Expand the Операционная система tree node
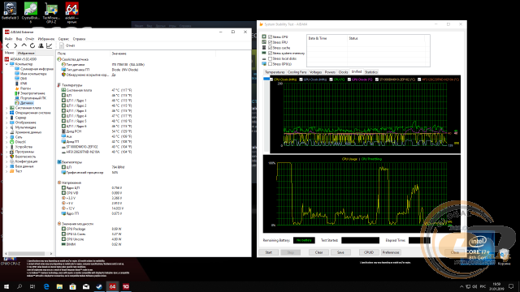This screenshot has height=292, width=520. tap(6, 113)
